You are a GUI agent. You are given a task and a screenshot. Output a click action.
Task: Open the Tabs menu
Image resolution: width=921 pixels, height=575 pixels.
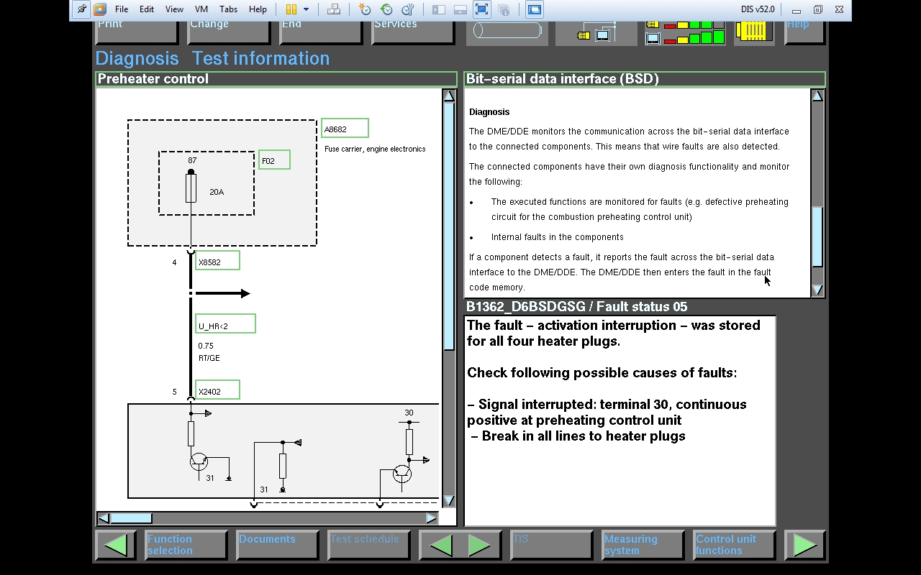point(228,9)
